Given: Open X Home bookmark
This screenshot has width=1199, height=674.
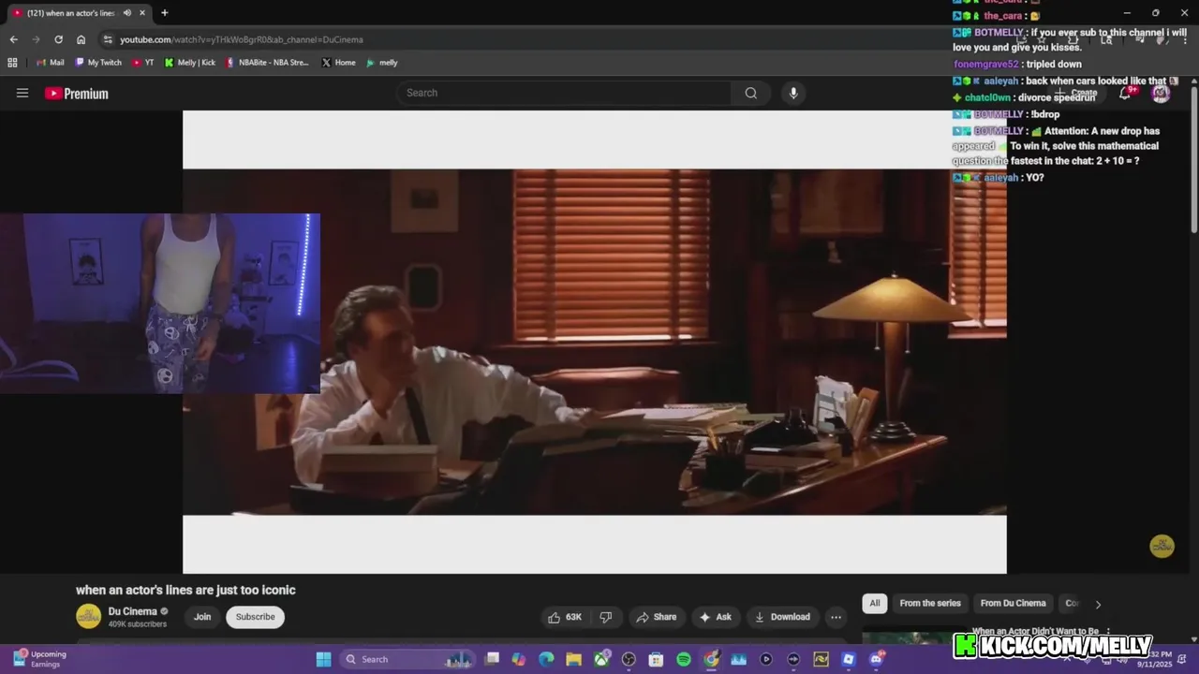Looking at the screenshot, I should [x=338, y=63].
